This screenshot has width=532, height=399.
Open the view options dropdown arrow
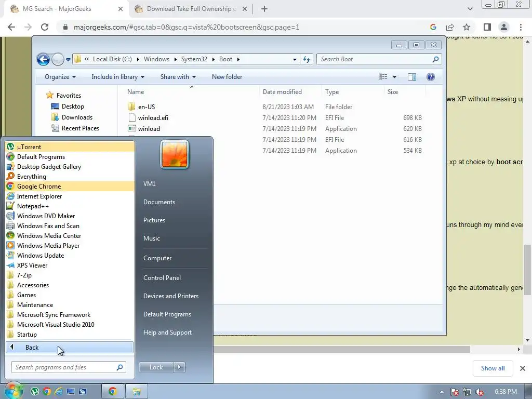click(395, 77)
